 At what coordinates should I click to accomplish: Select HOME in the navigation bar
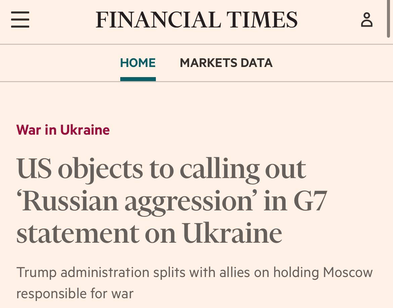138,63
